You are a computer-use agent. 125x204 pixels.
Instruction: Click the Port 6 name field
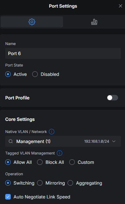pos(63,53)
